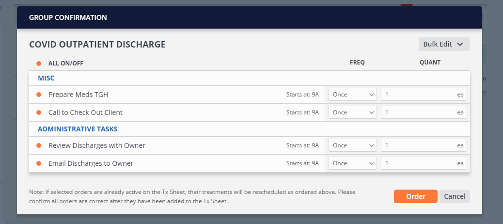Toggle the ALL ON/OFF orange dot

[x=39, y=63]
